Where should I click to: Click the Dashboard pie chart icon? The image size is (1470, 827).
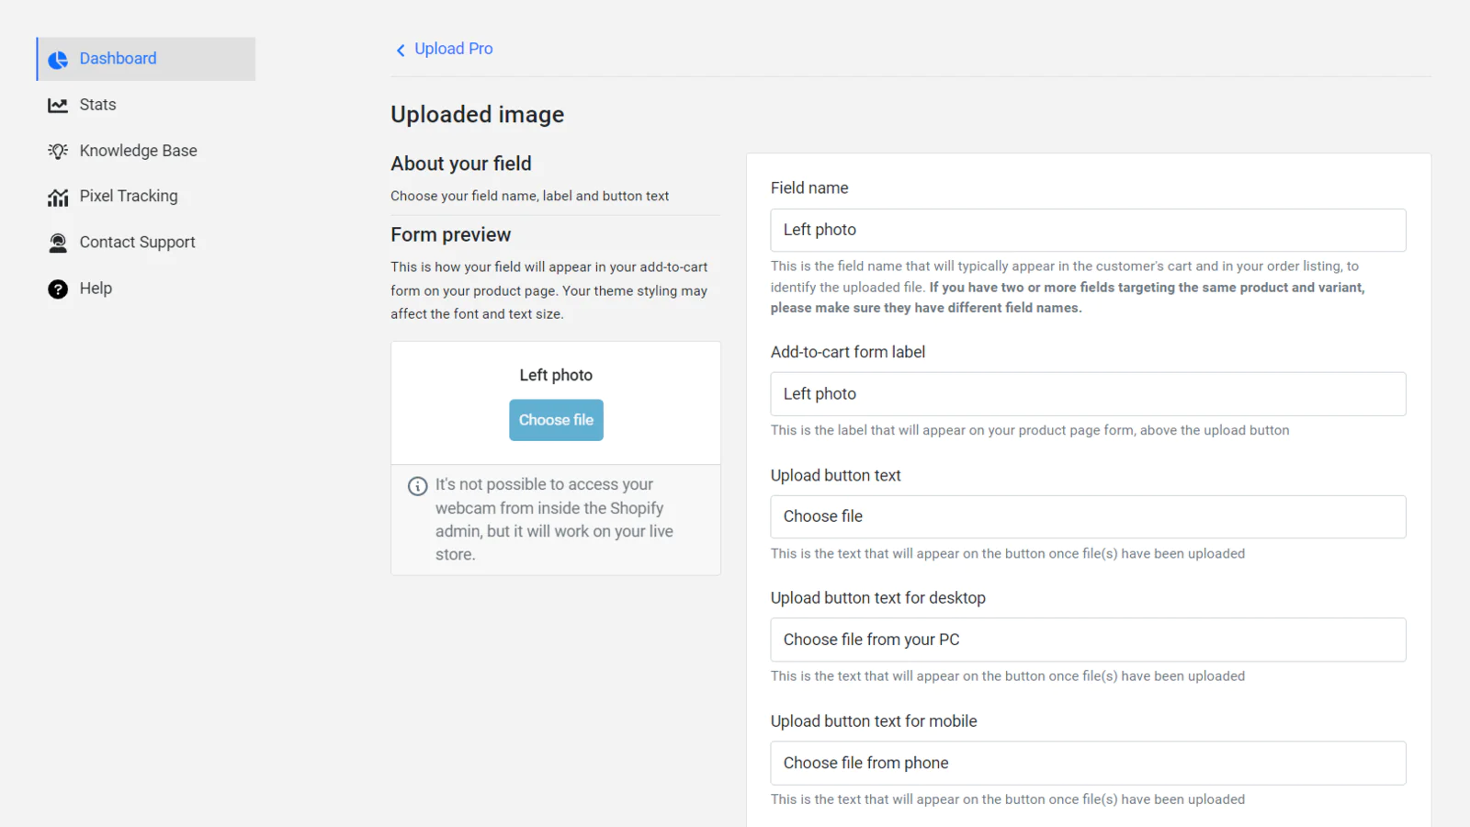[x=58, y=60]
